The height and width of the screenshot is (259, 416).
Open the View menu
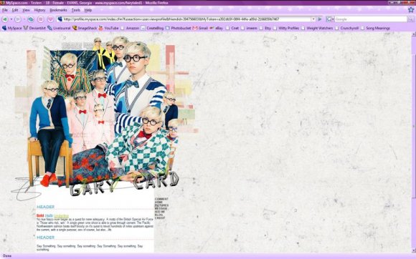tap(26, 10)
